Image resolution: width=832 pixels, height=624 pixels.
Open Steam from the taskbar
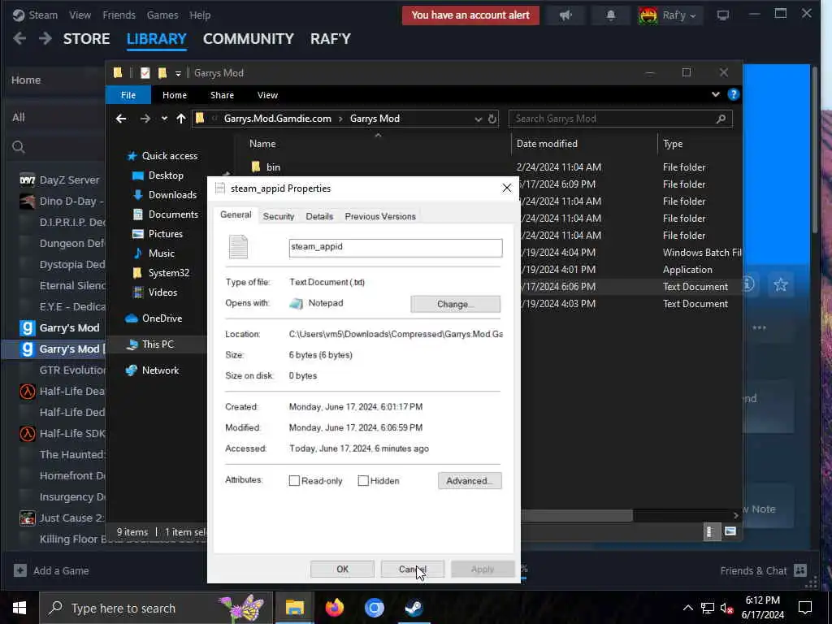coord(414,608)
